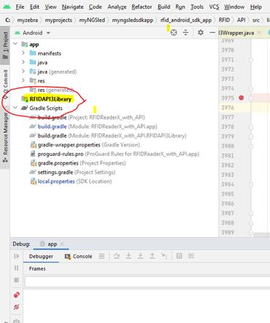Screen dimensions: 270x323
Task: Click the Evaluate Expression calculator icon
Action: click(x=179, y=256)
